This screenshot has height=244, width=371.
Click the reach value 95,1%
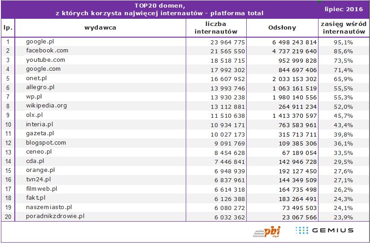(343, 43)
